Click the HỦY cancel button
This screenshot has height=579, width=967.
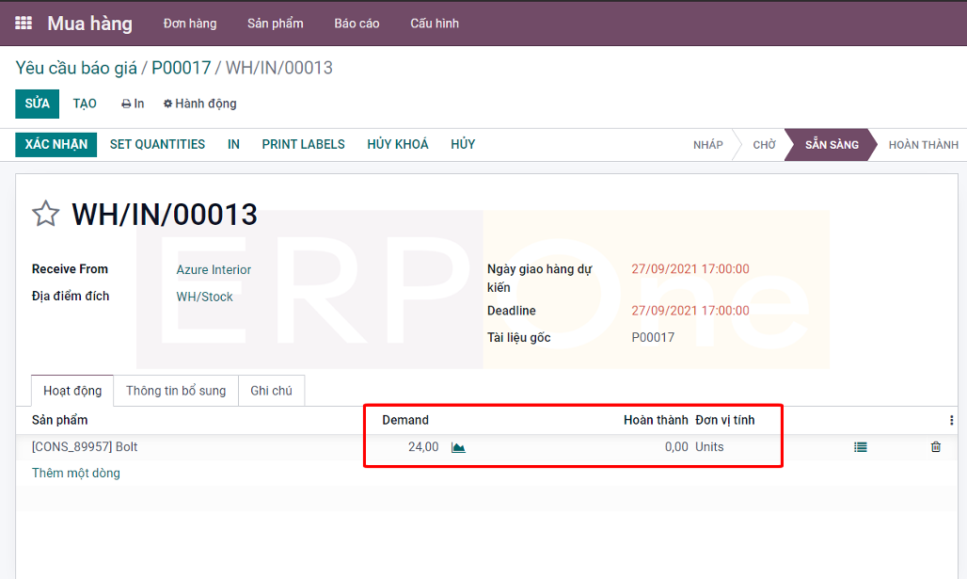[463, 144]
